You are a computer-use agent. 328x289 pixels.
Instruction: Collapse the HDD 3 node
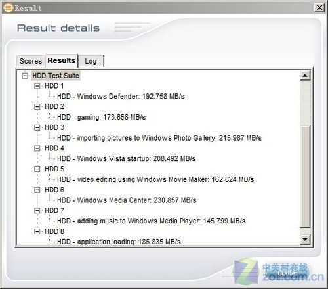click(37, 127)
